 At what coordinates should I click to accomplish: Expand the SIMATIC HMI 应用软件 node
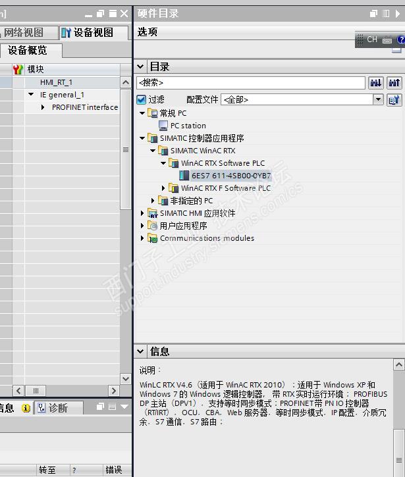coord(142,213)
